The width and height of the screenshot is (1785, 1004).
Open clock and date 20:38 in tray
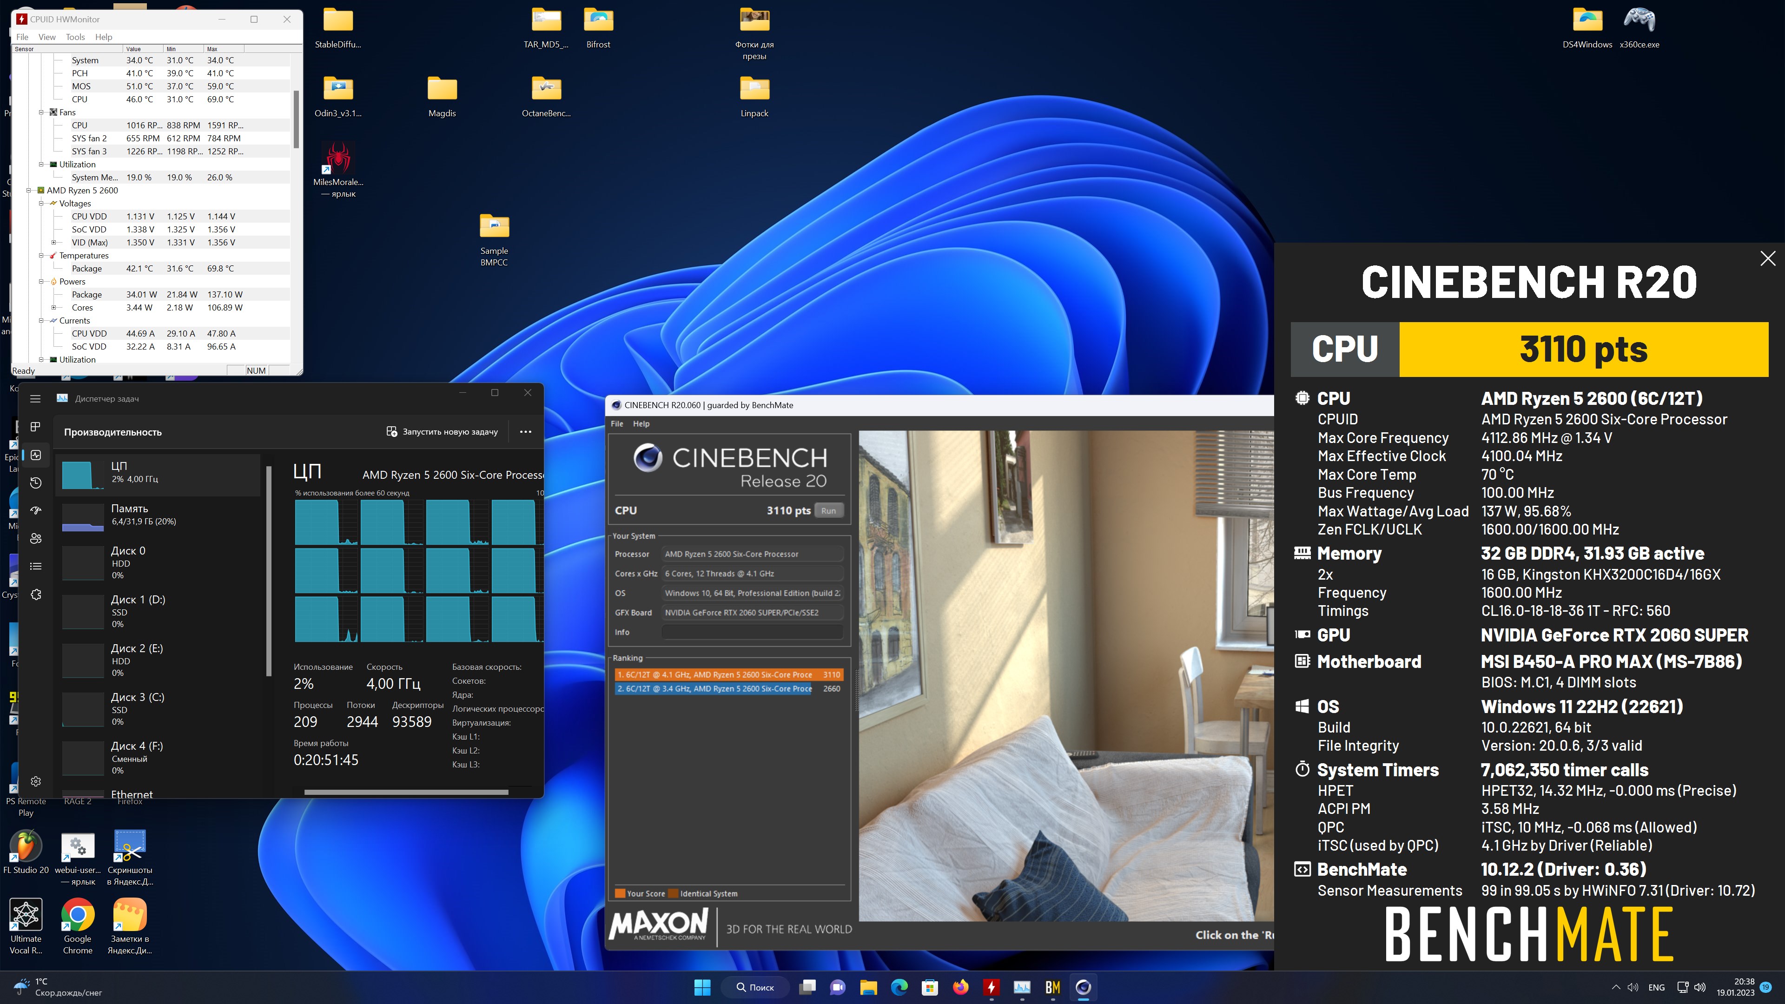pyautogui.click(x=1736, y=987)
